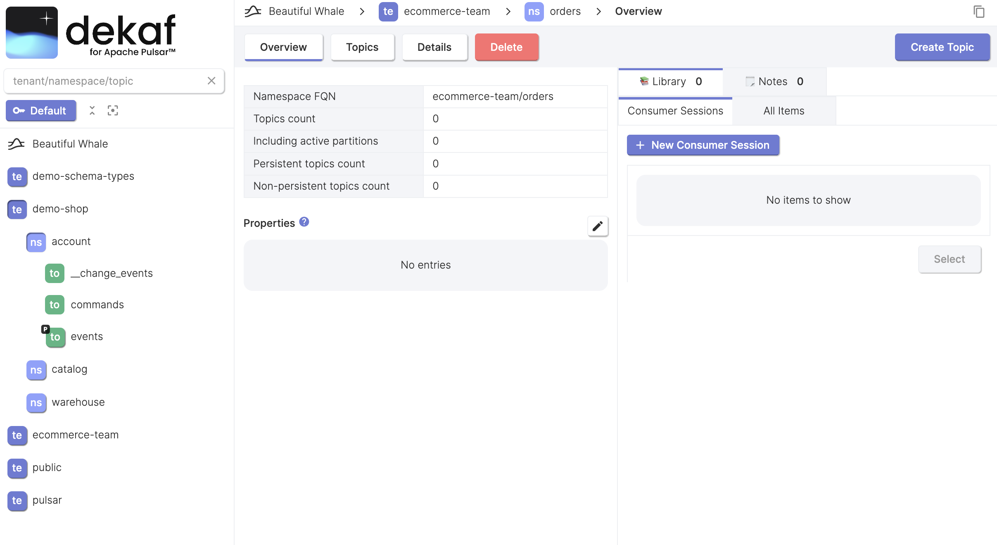Select the All Items tab
The image size is (997, 545).
click(x=784, y=111)
